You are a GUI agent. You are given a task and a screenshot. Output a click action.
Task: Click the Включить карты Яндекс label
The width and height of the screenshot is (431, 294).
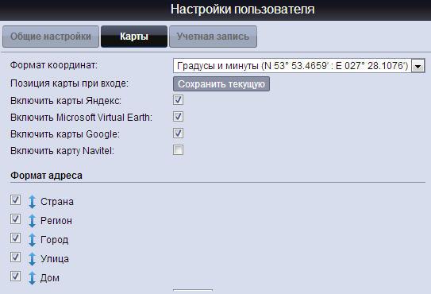click(x=66, y=101)
